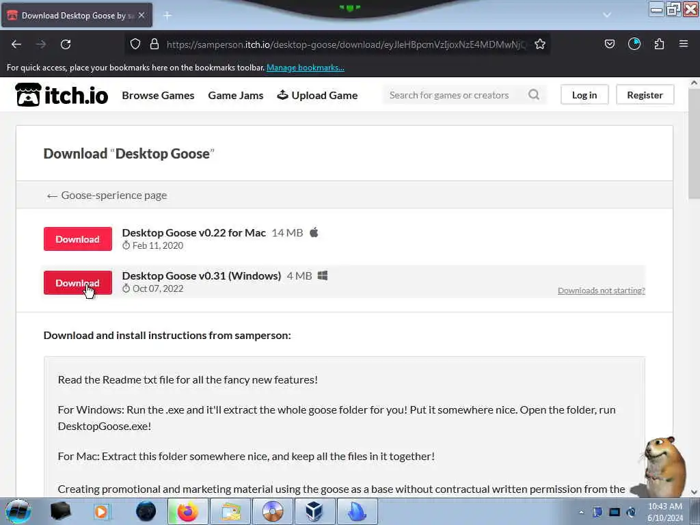The width and height of the screenshot is (700, 525).
Task: Launch the media player taskbar icon
Action: 101,511
